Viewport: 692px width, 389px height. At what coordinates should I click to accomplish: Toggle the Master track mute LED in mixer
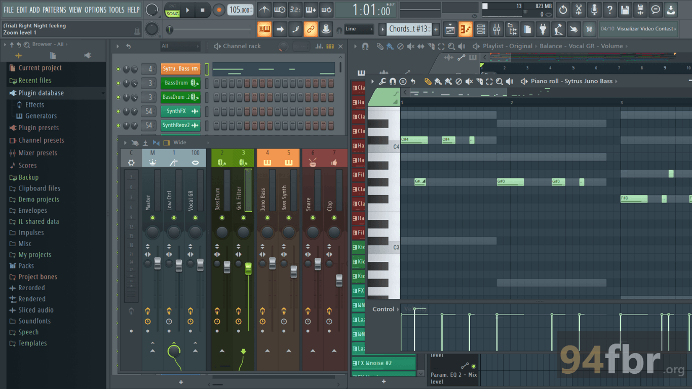152,218
